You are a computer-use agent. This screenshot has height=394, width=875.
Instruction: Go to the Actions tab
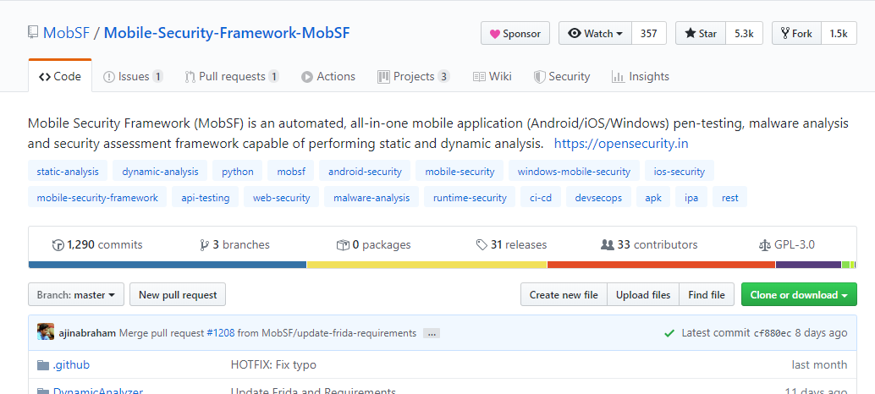pos(328,76)
